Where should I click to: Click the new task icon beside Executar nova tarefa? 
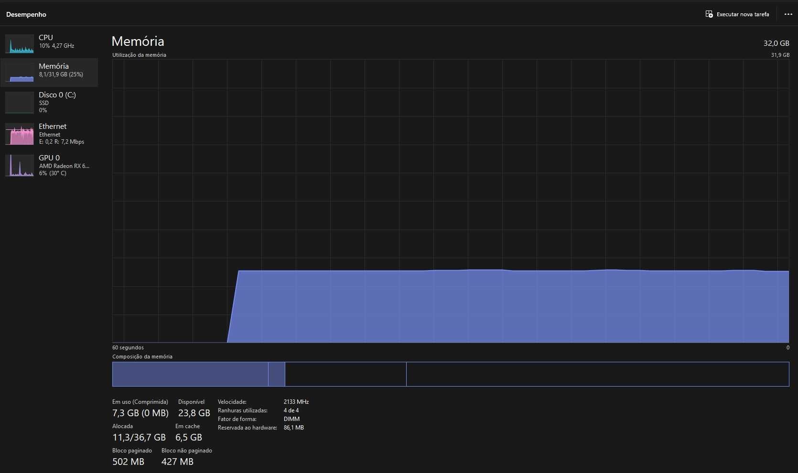coord(709,14)
